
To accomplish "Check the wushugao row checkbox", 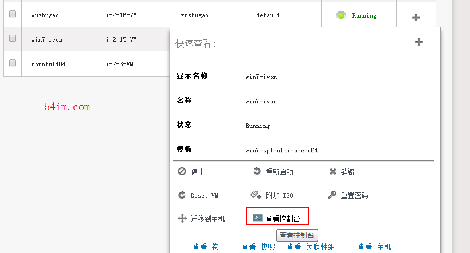I will (x=13, y=14).
